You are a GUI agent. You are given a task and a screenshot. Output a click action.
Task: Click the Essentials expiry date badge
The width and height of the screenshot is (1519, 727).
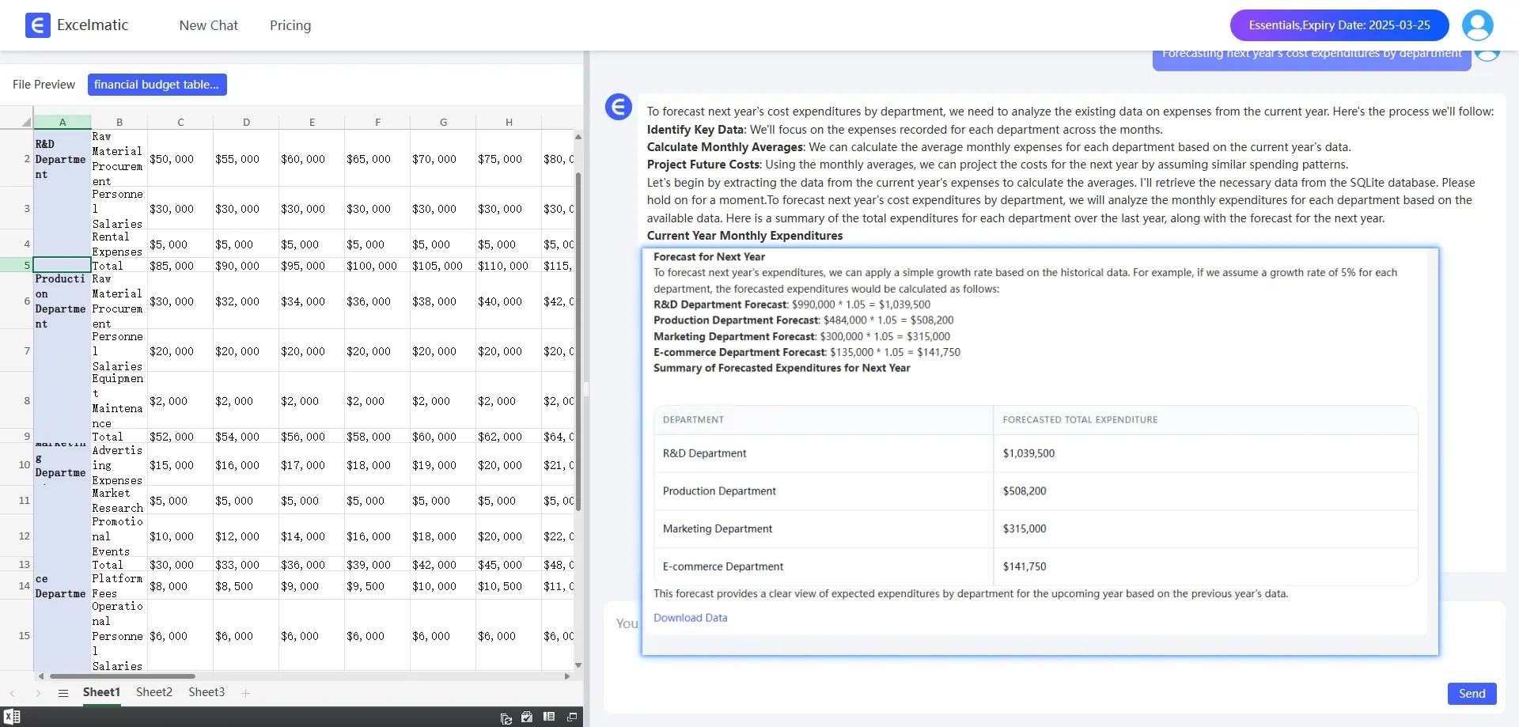click(1339, 25)
